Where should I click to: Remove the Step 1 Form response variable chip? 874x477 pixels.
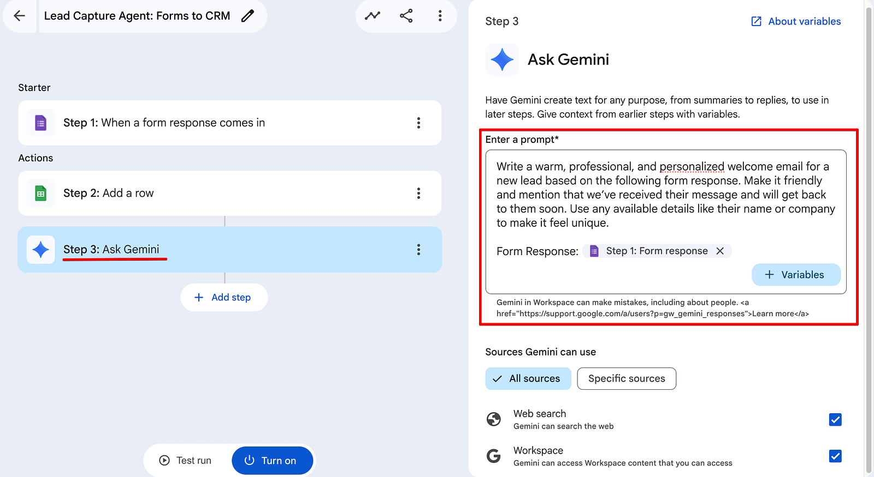pyautogui.click(x=720, y=251)
